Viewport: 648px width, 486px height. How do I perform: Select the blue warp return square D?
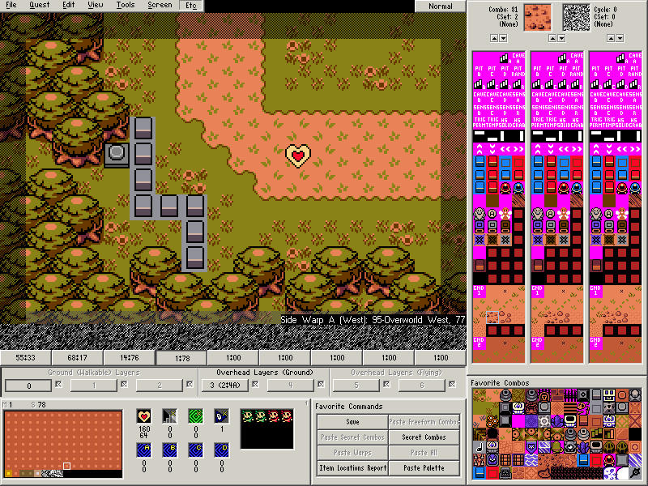(221, 450)
